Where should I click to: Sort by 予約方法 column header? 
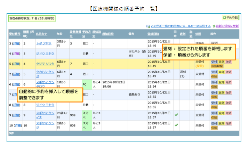(87, 34)
